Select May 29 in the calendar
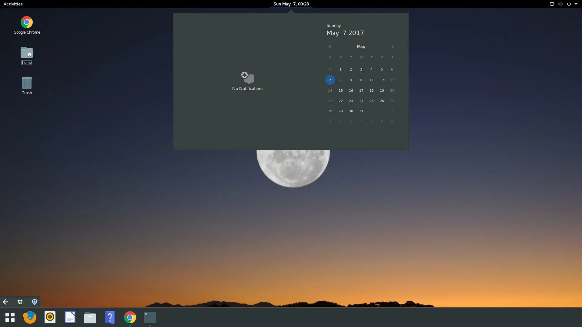 (x=340, y=111)
